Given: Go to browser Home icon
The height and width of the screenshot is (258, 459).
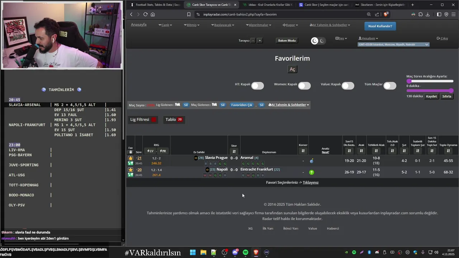Looking at the screenshot, I should click(x=153, y=14).
